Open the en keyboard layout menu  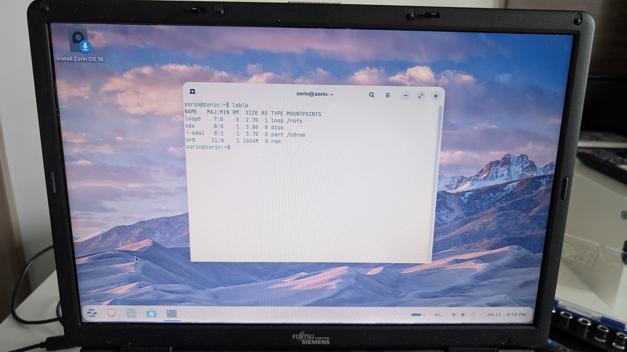[437, 314]
